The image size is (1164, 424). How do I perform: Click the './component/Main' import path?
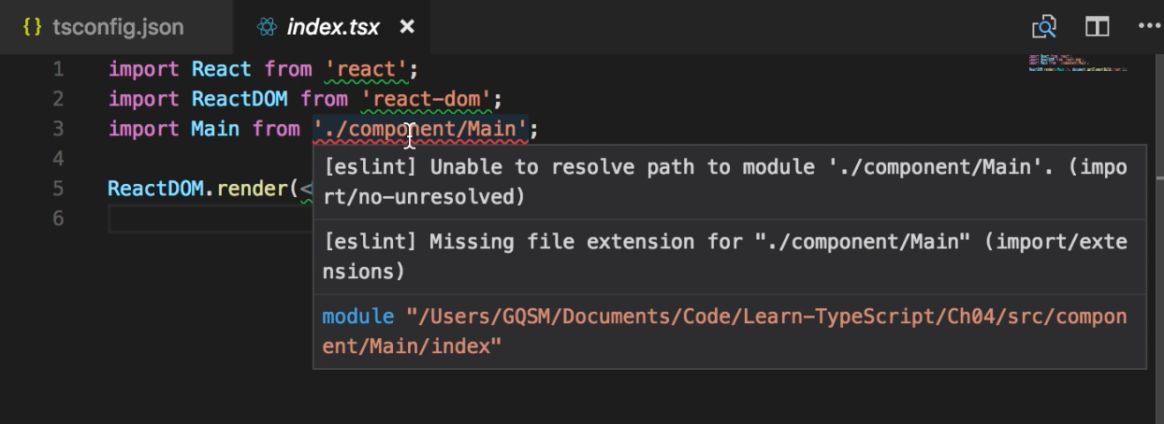[420, 129]
